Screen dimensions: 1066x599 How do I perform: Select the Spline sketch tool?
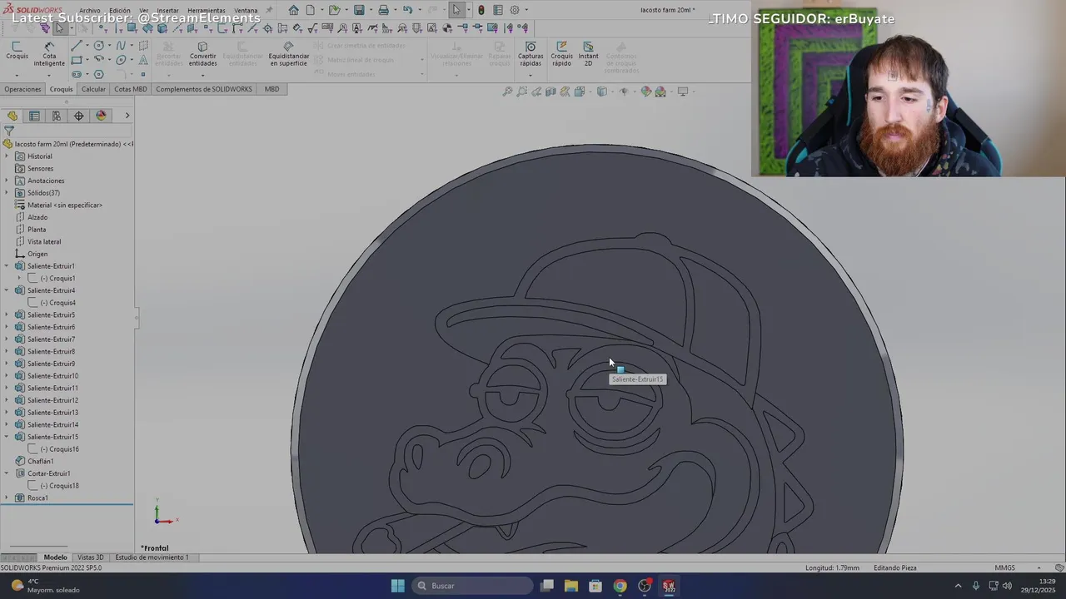121,46
